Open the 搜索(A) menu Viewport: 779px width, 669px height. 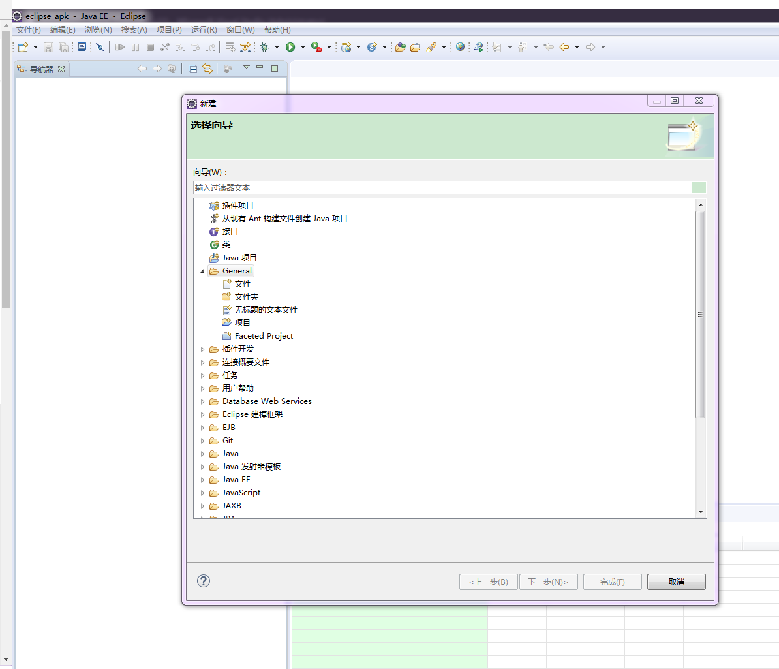134,30
